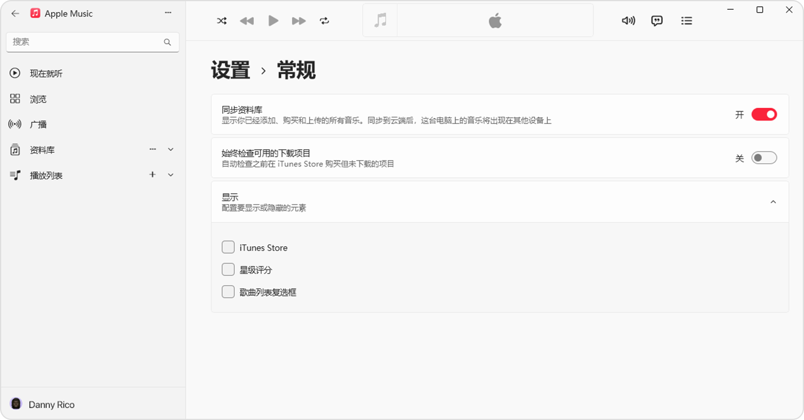The height and width of the screenshot is (420, 804).
Task: Click the Apple Music app logo
Action: [x=36, y=13]
